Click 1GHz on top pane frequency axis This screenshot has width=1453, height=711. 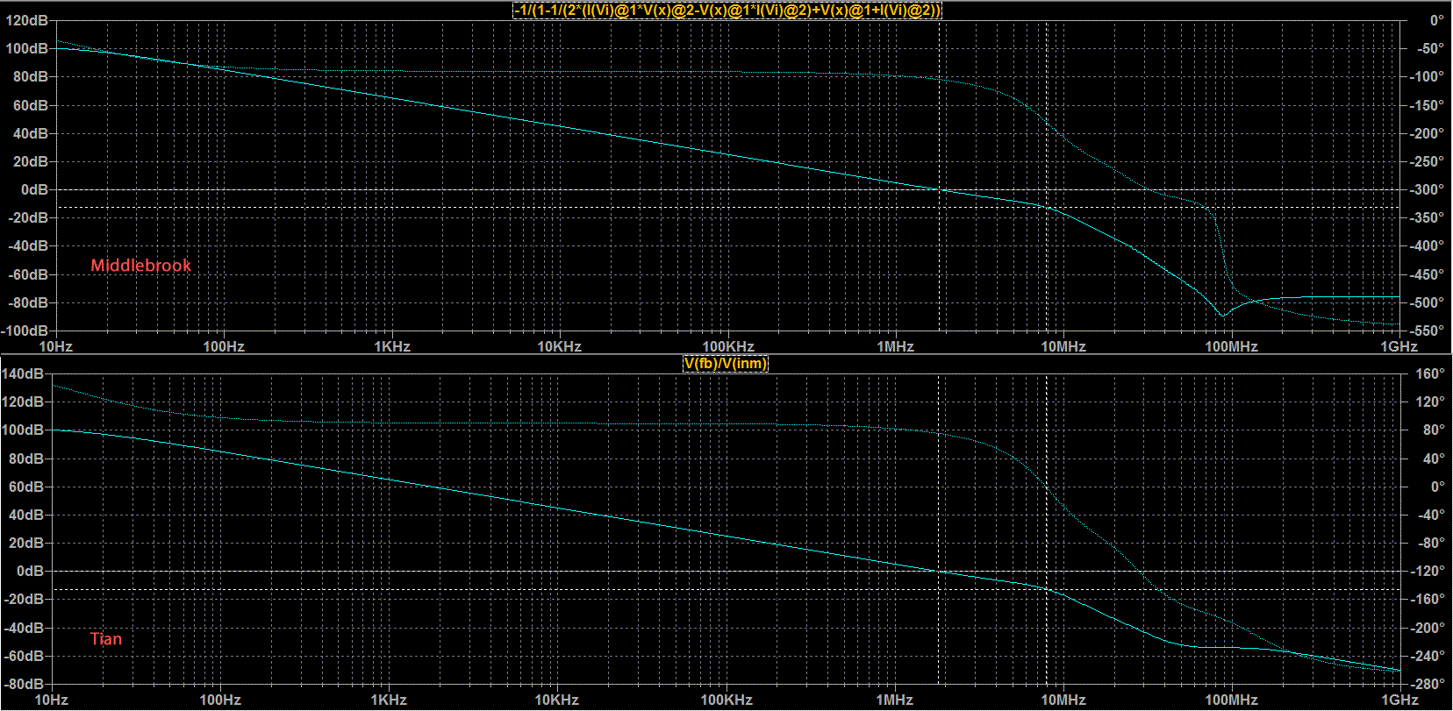pyautogui.click(x=1399, y=346)
